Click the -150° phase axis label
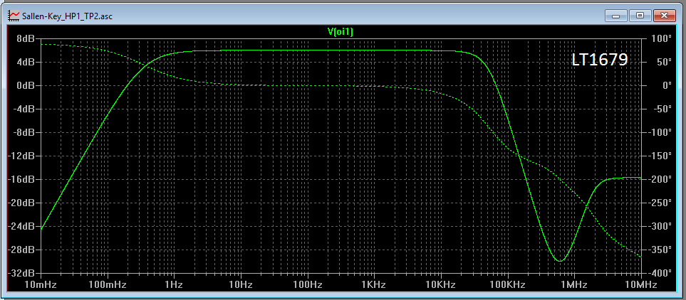The height and width of the screenshot is (300, 686). [661, 156]
